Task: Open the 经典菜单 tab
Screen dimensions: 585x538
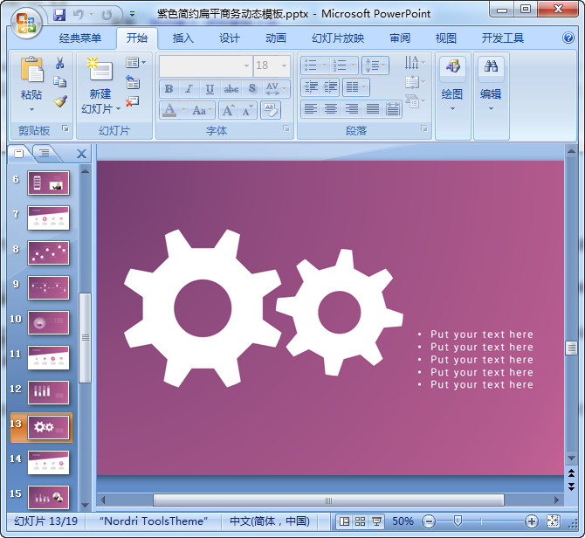Action: pos(79,38)
